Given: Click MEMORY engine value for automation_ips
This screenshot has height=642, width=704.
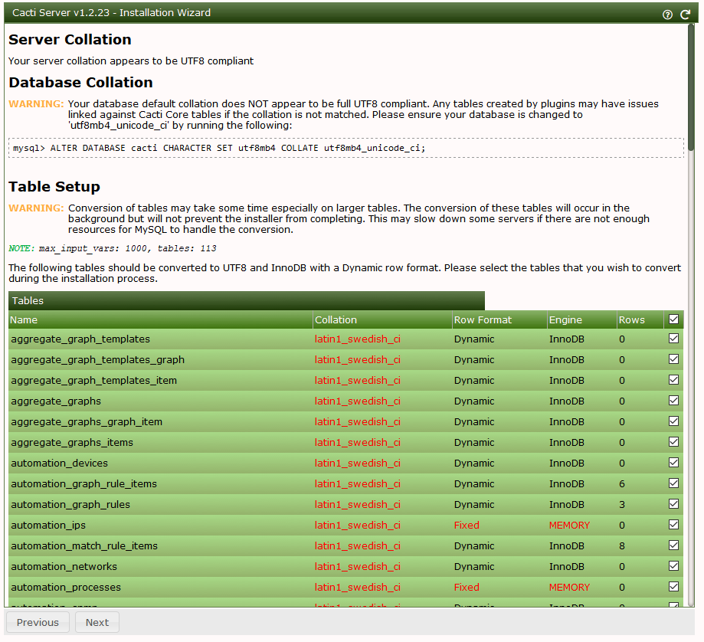Looking at the screenshot, I should coord(569,525).
